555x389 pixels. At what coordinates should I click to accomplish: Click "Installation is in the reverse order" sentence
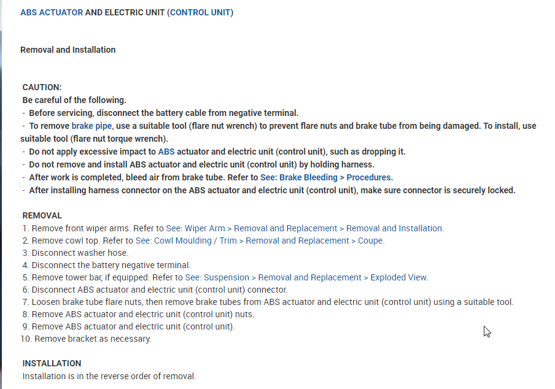point(109,376)
